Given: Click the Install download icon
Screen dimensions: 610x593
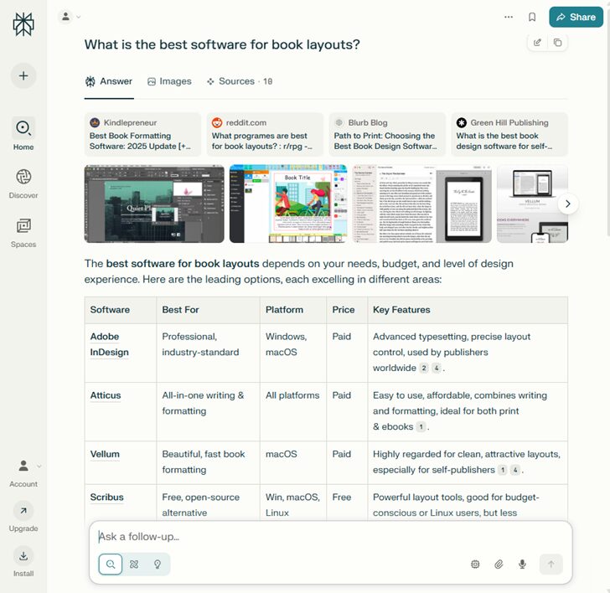Looking at the screenshot, I should click(x=23, y=555).
